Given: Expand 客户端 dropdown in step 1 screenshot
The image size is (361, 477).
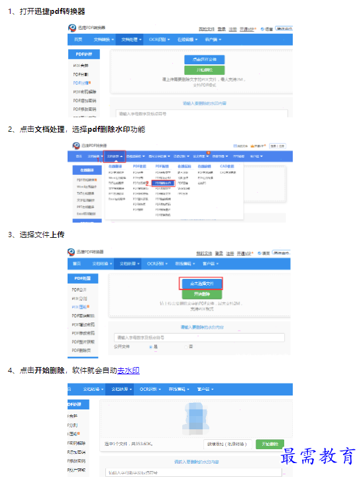Looking at the screenshot, I should pyautogui.click(x=213, y=40).
